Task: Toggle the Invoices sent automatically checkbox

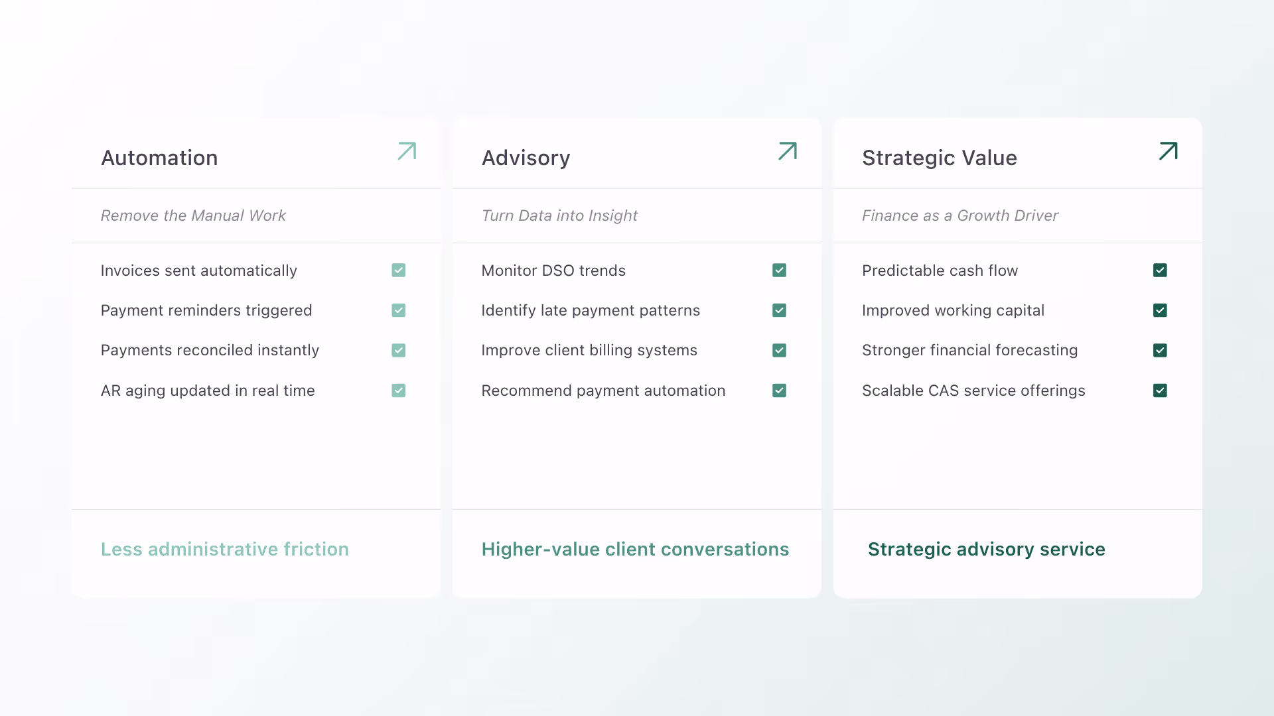Action: pos(399,270)
